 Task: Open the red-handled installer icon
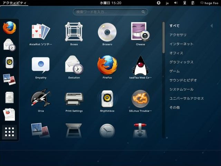click(x=140, y=130)
